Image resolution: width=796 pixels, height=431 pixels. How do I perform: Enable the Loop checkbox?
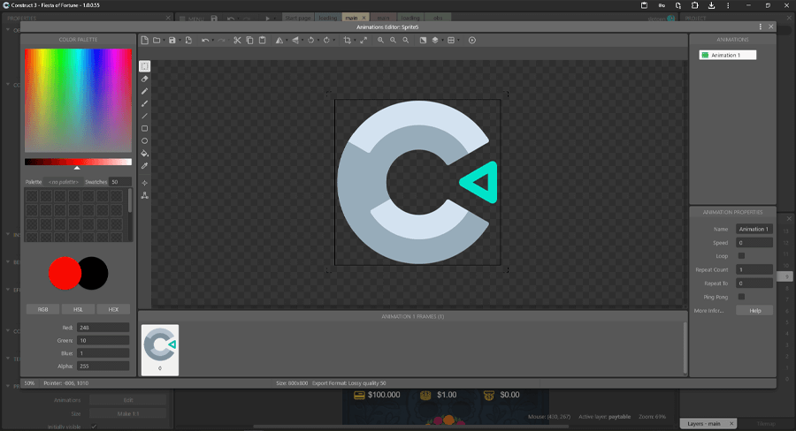pos(741,256)
